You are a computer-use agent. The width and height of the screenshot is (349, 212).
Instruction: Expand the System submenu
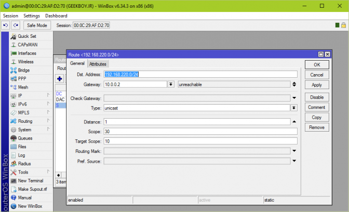[x=48, y=129]
